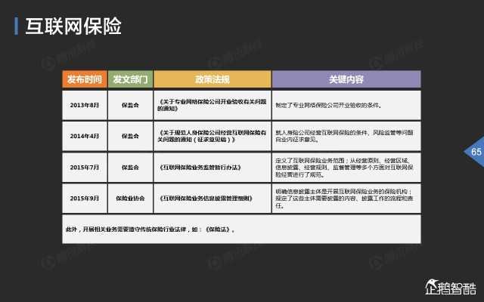Select the key content text about 明确信息披露主体

[345, 199]
